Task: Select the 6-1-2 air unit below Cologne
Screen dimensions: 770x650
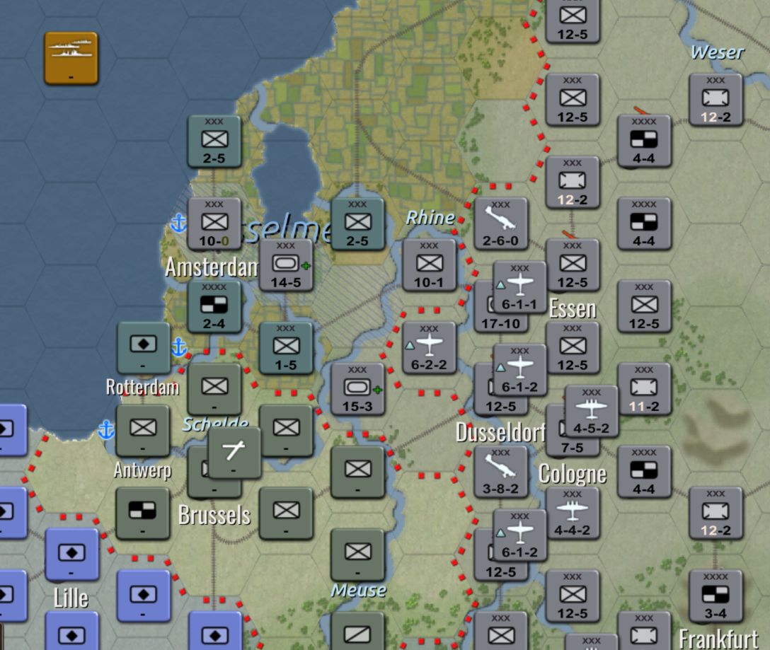Action: pyautogui.click(x=519, y=535)
